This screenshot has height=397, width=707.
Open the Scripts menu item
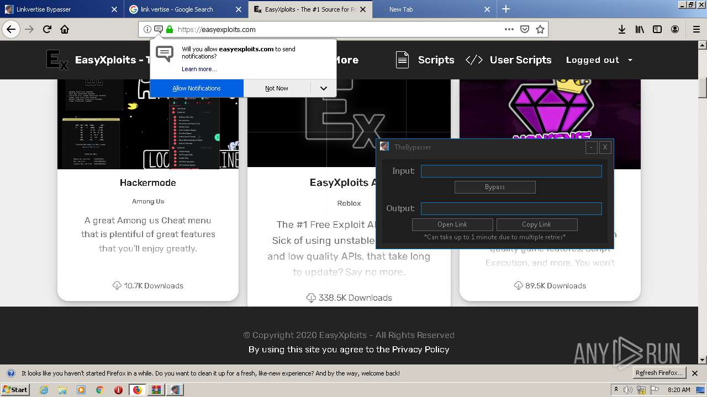click(436, 60)
